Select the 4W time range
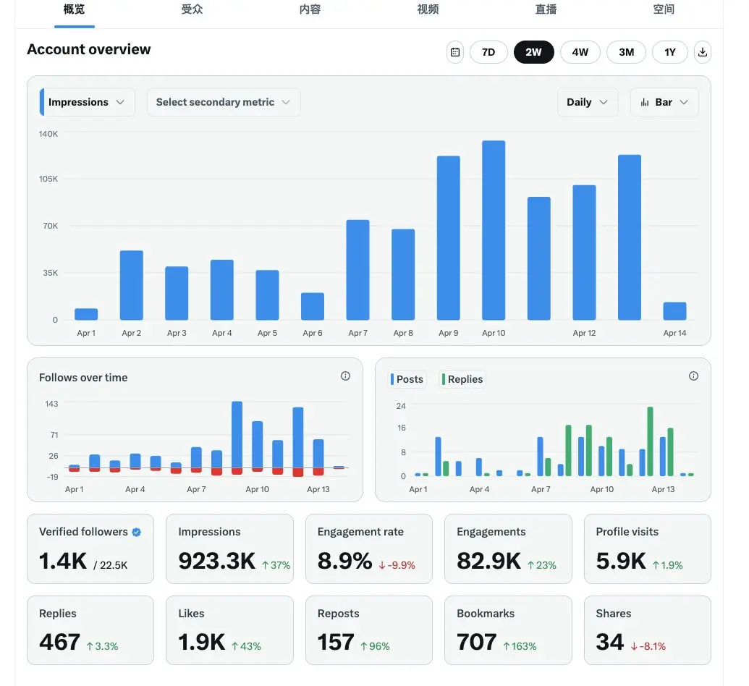Screen dimensions: 749x686 coord(580,52)
